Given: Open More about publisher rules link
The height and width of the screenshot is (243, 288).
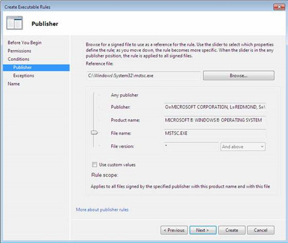Looking at the screenshot, I should click(102, 210).
